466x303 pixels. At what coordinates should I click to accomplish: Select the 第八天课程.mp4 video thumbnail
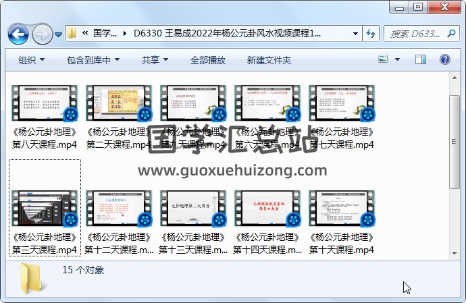coord(44,105)
